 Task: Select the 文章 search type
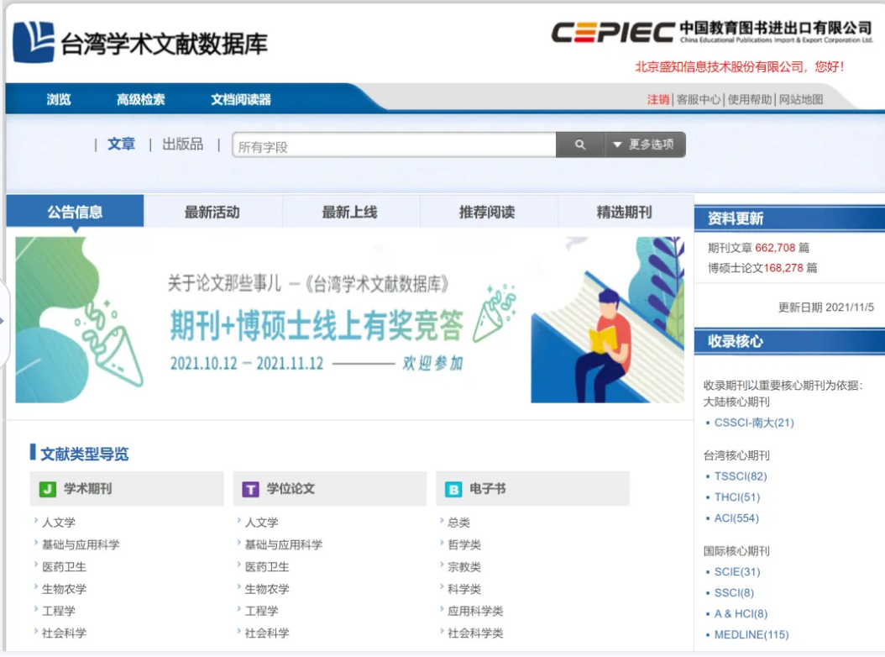(x=121, y=145)
